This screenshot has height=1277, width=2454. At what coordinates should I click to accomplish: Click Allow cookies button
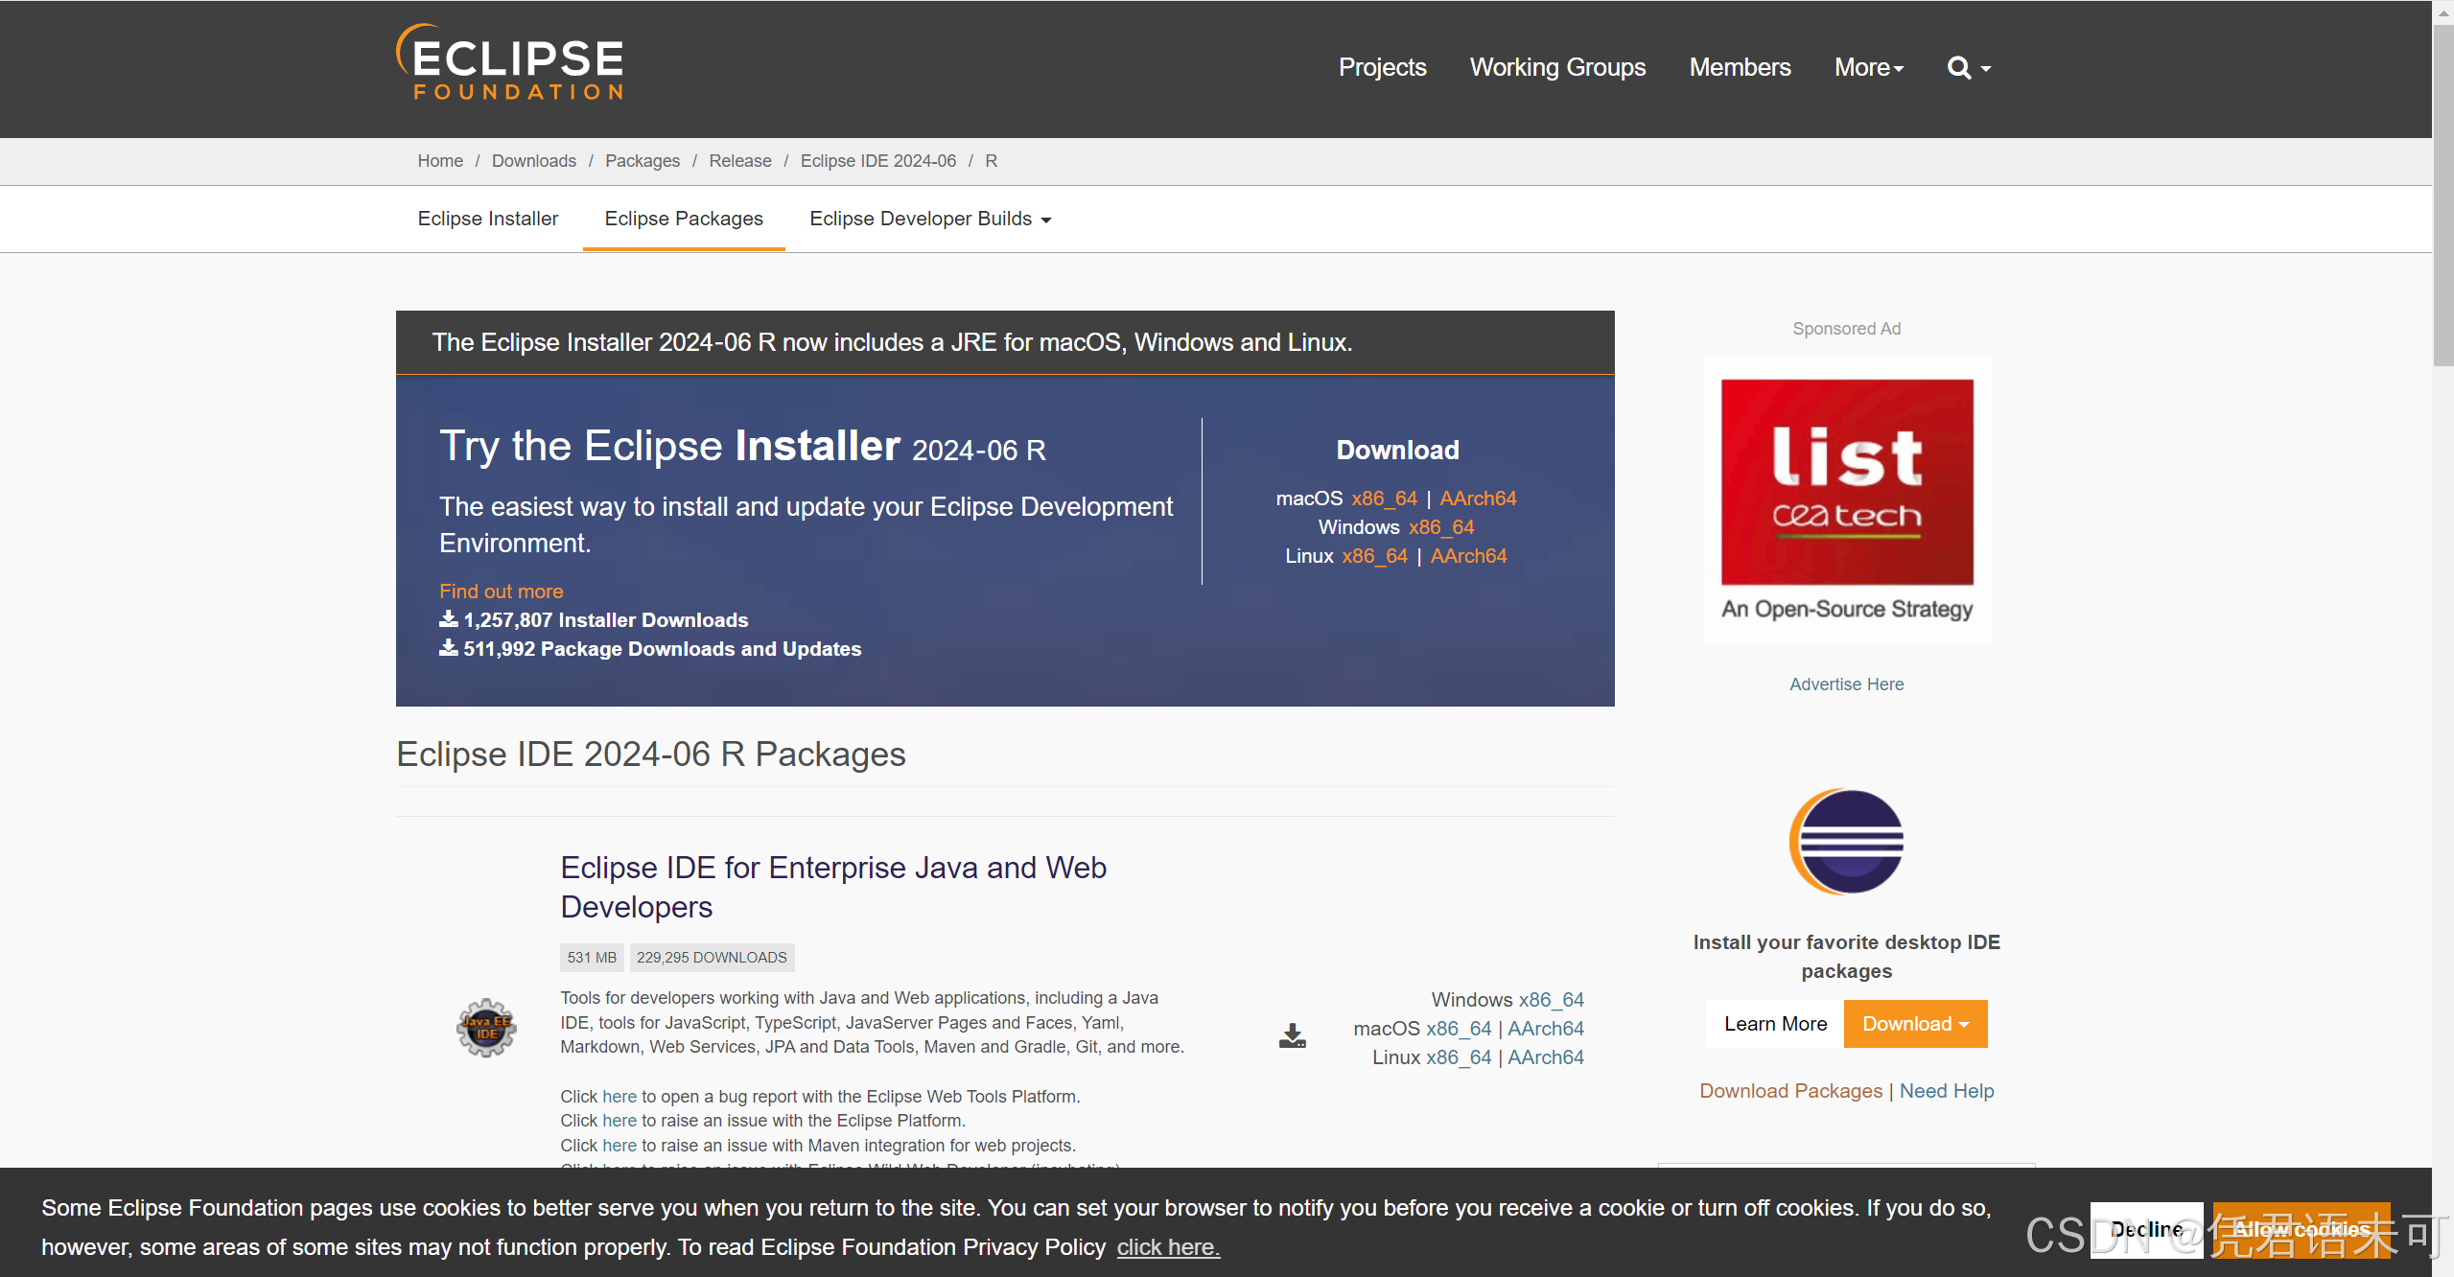point(2302,1230)
